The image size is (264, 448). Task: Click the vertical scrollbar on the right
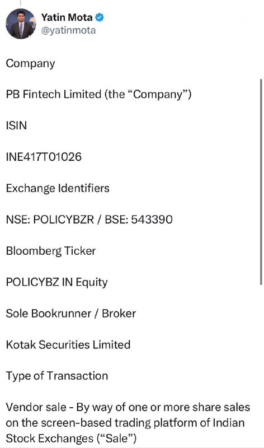[x=261, y=181]
